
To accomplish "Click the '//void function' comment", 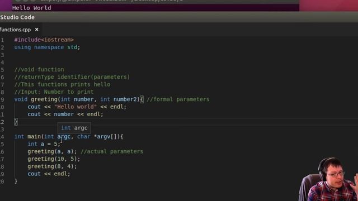I will (x=39, y=69).
